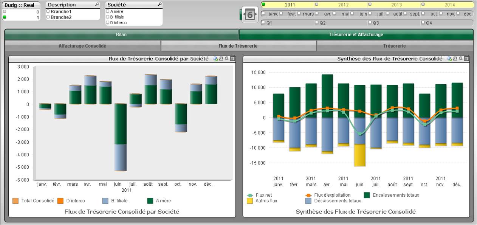This screenshot has width=477, height=225.
Task: Click the B filiale legend color swatch
Action: pos(105,201)
